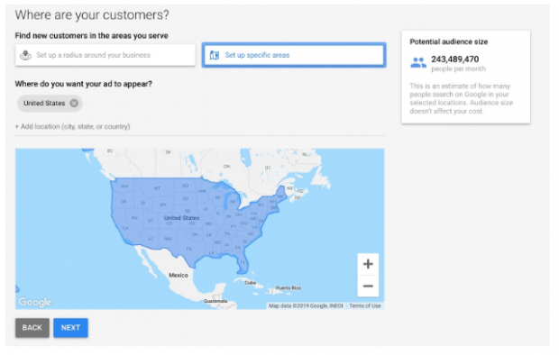Click the audience people icon

tap(418, 63)
